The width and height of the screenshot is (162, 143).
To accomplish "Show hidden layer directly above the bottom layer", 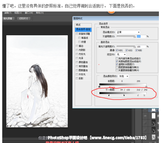I will pyautogui.click(x=145, y=130).
